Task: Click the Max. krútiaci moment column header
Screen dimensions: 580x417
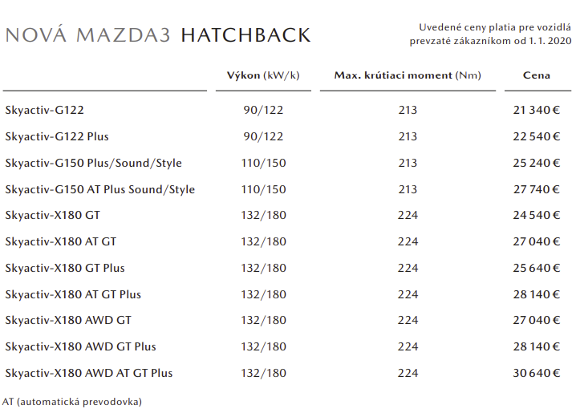Action: click(408, 75)
